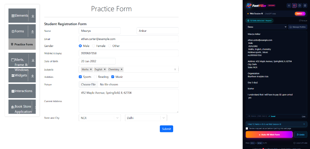Screen dimensions: 310x149
Task: Open the State dropdown showing NCR
Action: pyautogui.click(x=100, y=118)
